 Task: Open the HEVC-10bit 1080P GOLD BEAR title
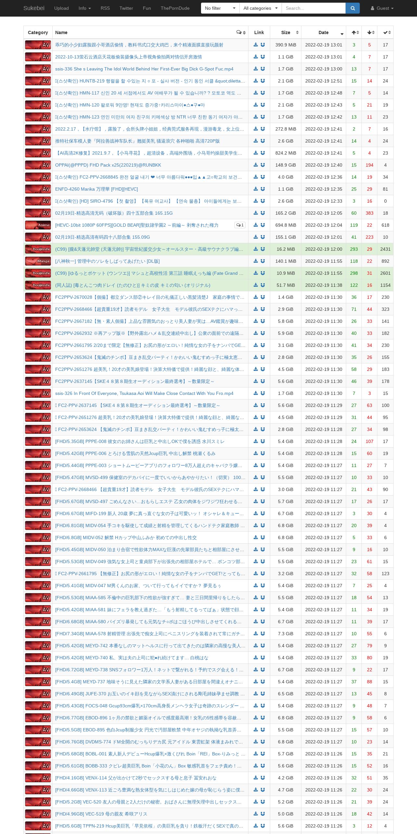point(137,225)
